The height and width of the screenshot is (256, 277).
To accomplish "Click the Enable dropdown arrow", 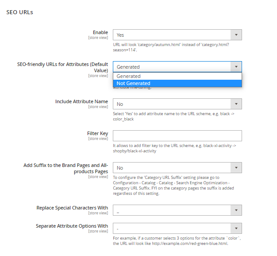I will (x=236, y=35).
